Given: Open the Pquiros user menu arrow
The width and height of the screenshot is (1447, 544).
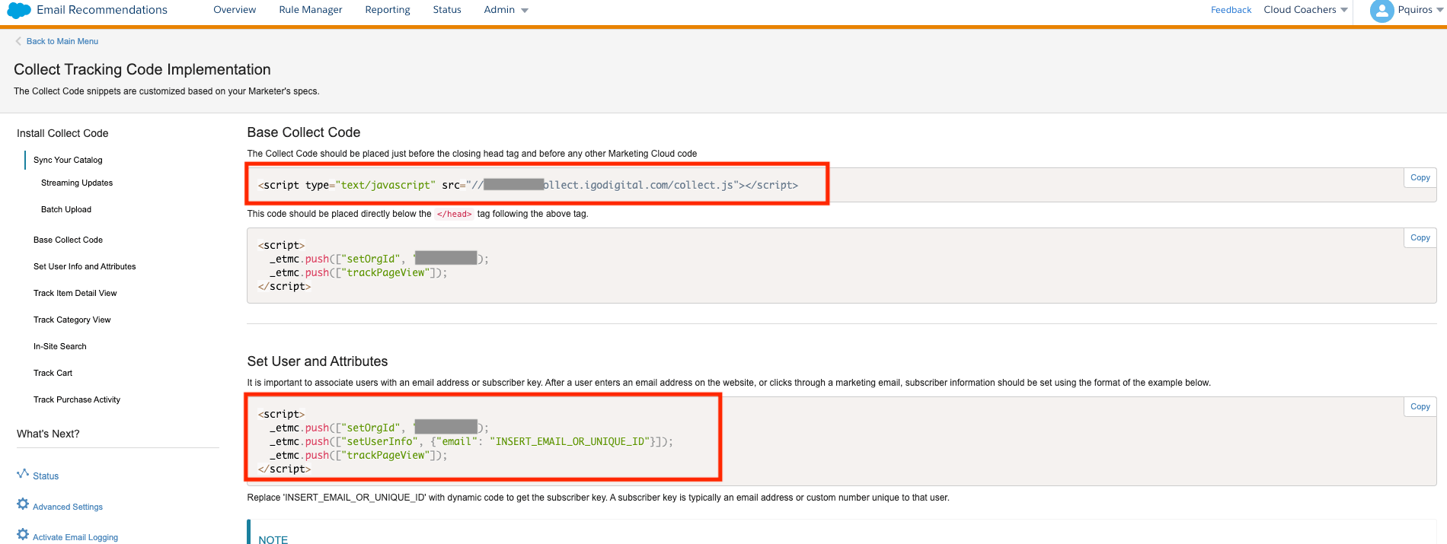Looking at the screenshot, I should (x=1439, y=10).
